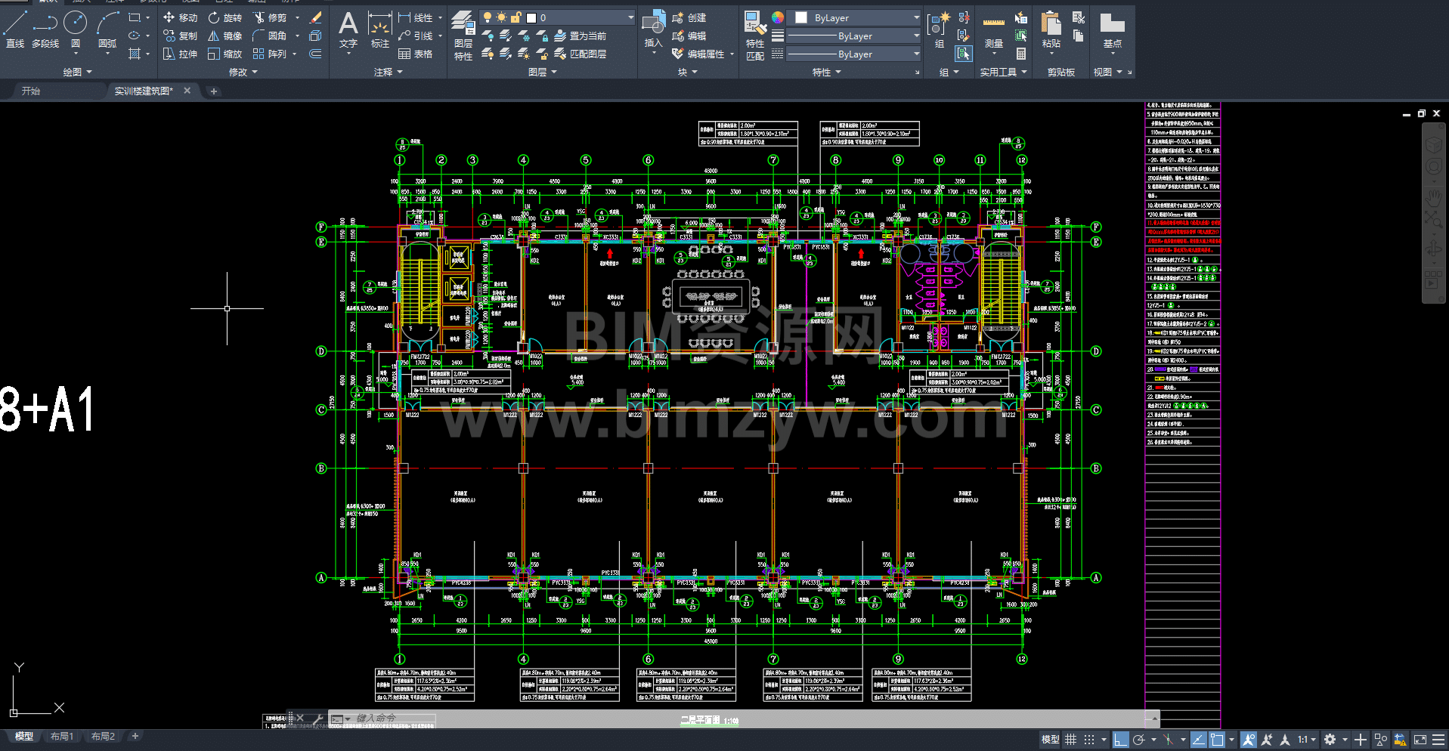
Task: Choose the 镜像 (Mirror) tool
Action: 225,36
